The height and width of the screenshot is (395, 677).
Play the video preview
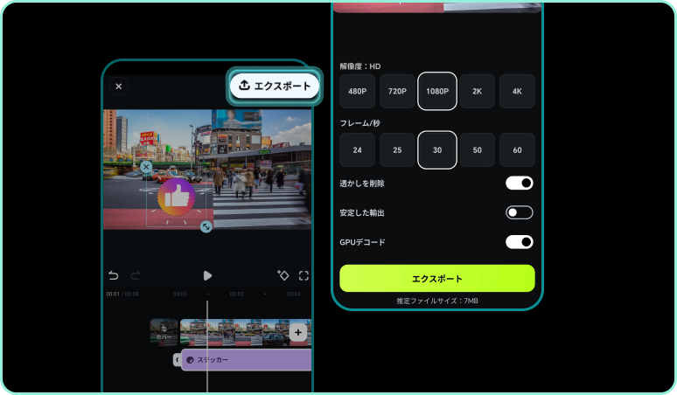click(x=207, y=275)
